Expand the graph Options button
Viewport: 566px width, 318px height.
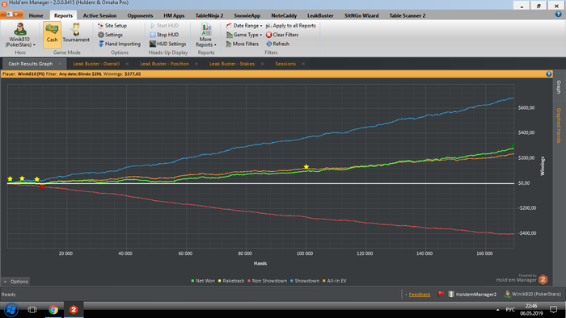coord(16,282)
